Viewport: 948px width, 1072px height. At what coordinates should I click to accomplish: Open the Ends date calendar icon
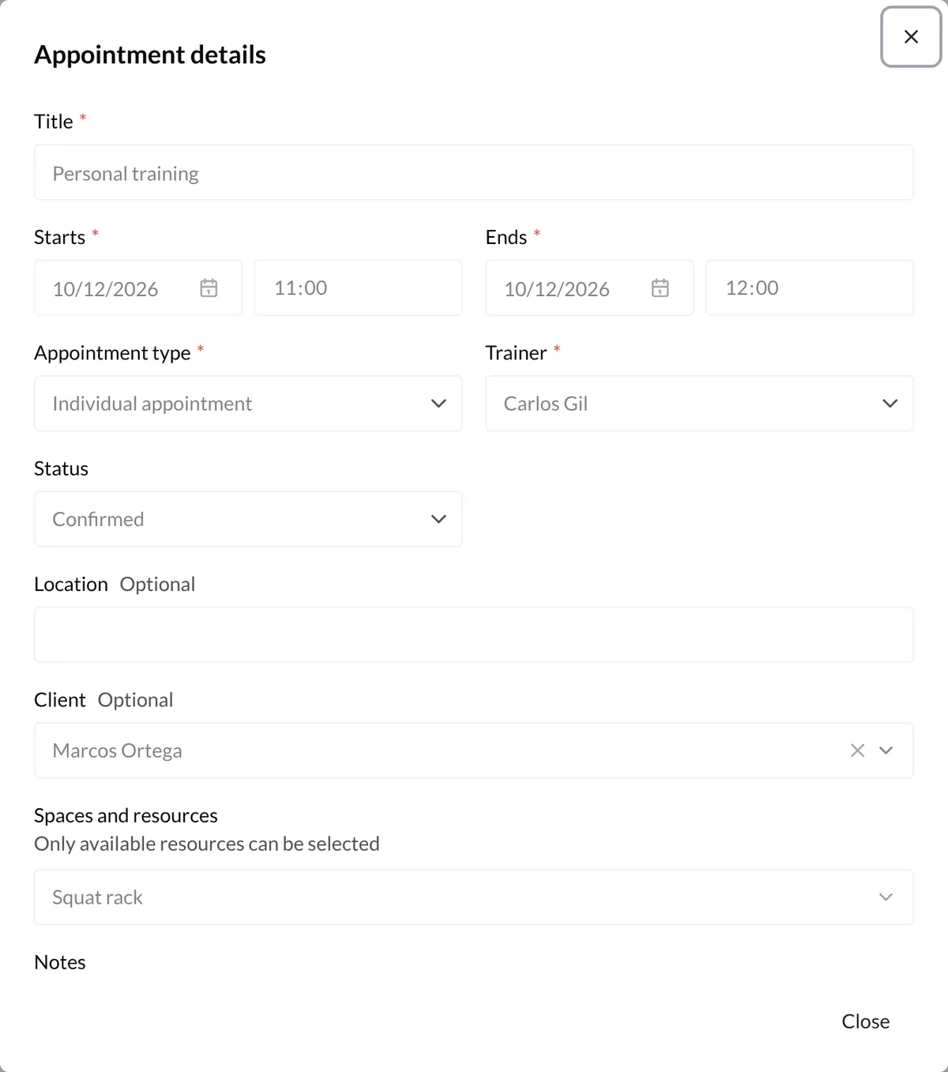point(660,288)
